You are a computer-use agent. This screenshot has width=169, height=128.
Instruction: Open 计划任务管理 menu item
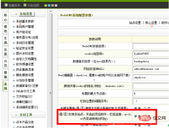(25, 80)
